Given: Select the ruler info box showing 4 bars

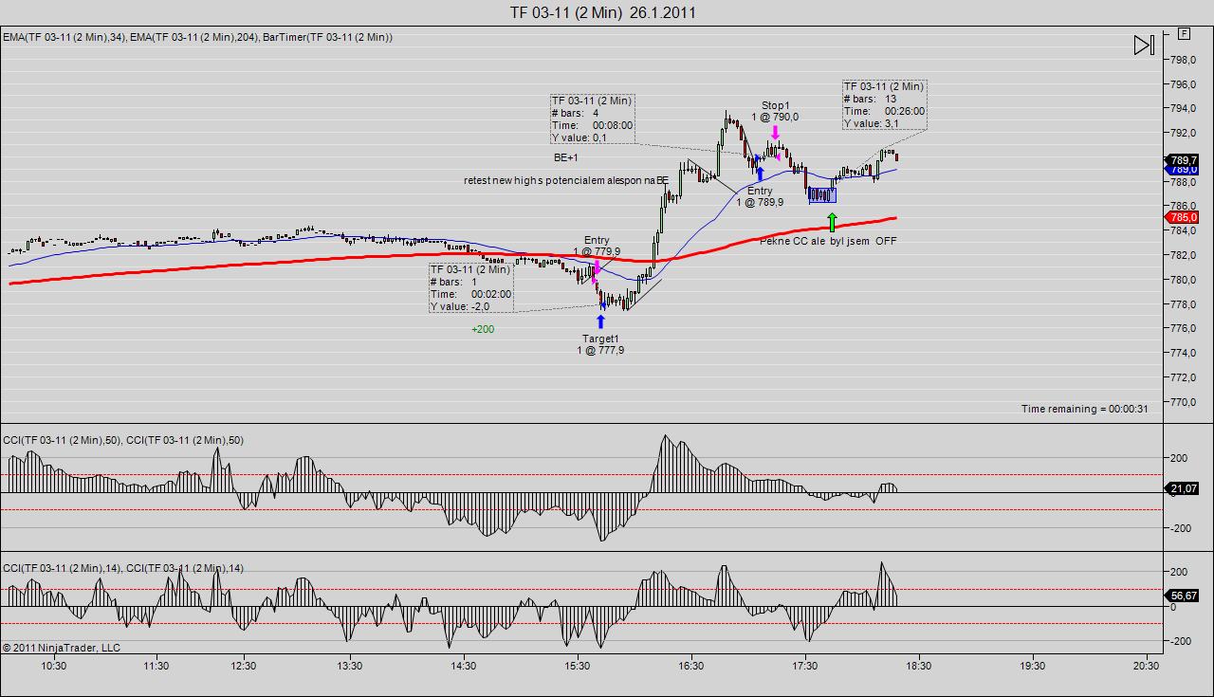Looking at the screenshot, I should (x=593, y=119).
